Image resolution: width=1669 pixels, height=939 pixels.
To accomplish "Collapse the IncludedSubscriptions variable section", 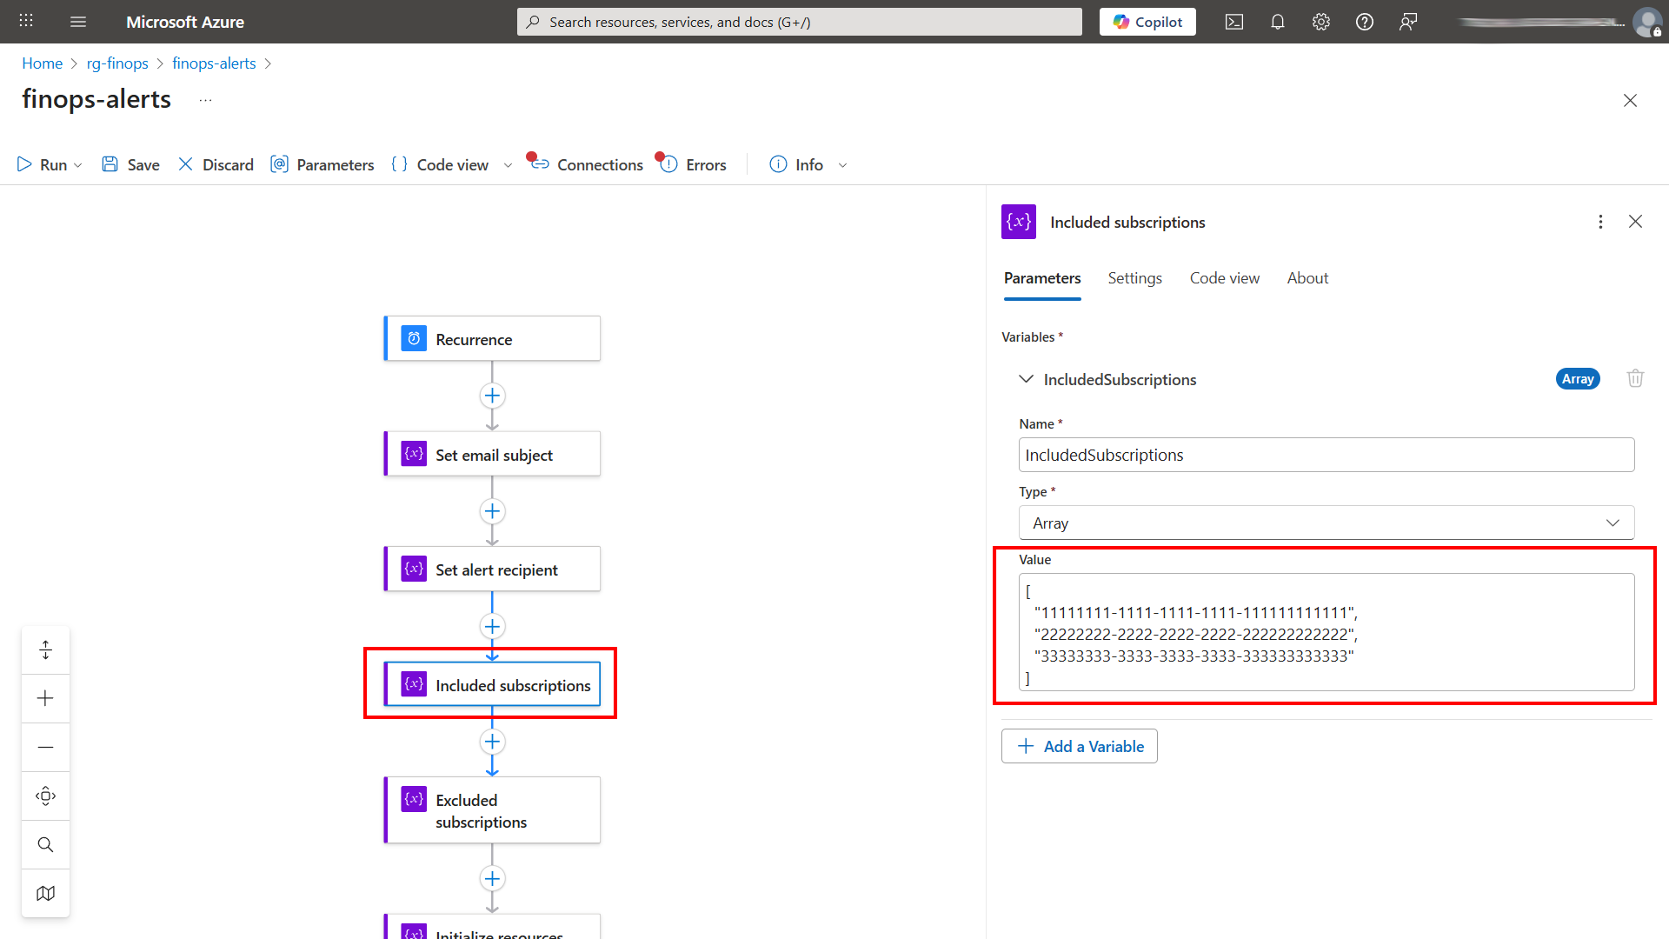I will click(x=1027, y=379).
